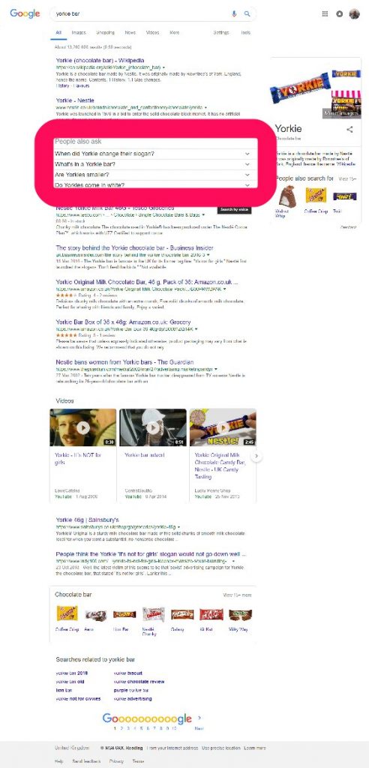The width and height of the screenshot is (369, 768).
Task: Click the "Search by voice" button
Action: tap(235, 210)
